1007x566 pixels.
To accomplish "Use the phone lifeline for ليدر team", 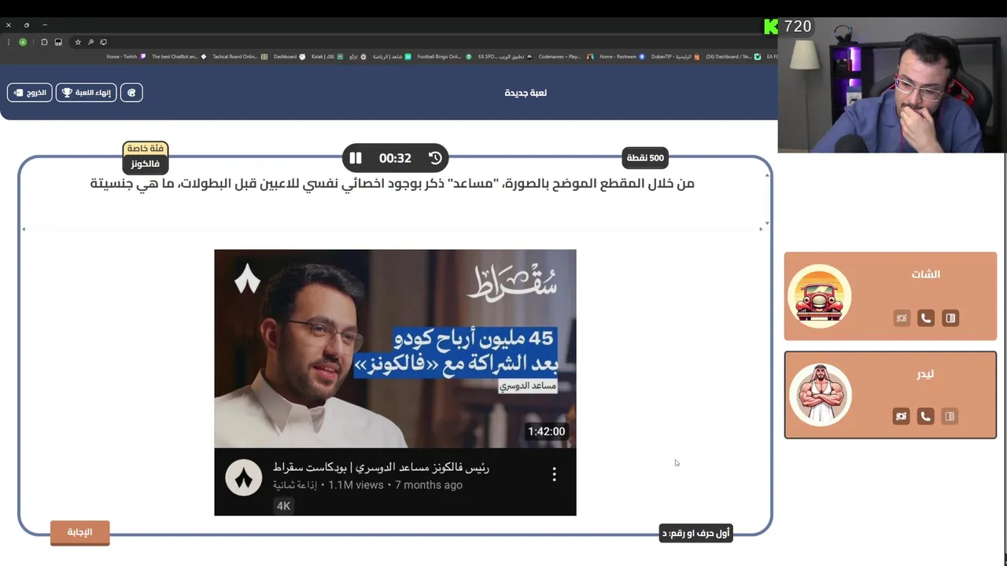I will click(x=926, y=416).
